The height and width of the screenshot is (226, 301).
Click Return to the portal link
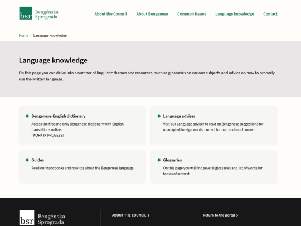tap(219, 215)
